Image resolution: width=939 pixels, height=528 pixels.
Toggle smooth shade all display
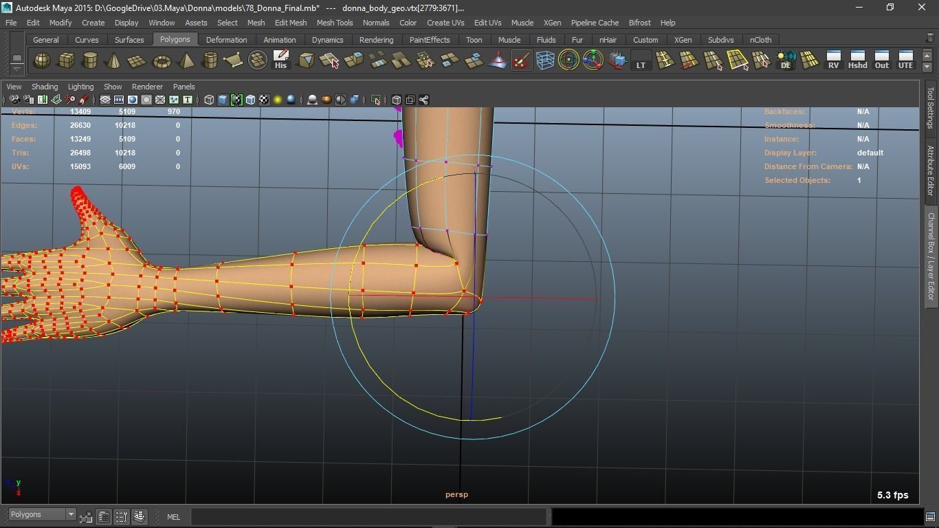(x=223, y=100)
